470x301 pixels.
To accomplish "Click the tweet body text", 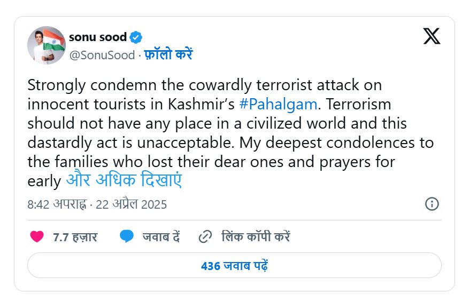I will click(230, 133).
